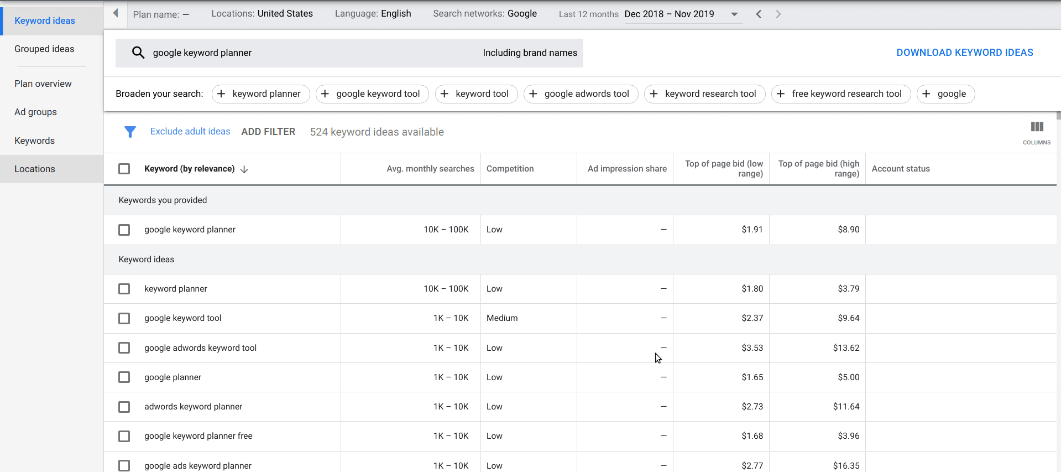
Task: Click 'Medium' competition for google keyword tool
Action: click(x=502, y=318)
